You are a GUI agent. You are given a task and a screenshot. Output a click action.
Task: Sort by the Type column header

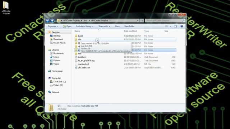(146, 31)
